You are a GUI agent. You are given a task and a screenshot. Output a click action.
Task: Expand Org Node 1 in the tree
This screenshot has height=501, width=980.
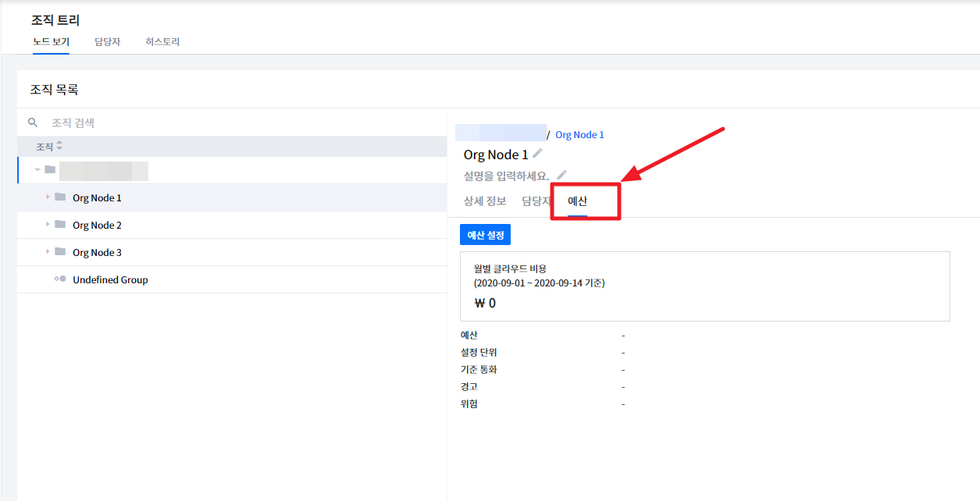click(48, 197)
